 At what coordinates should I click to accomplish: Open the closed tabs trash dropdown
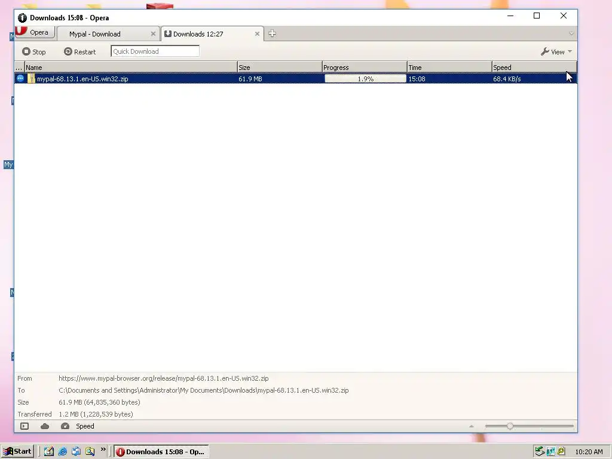(571, 33)
